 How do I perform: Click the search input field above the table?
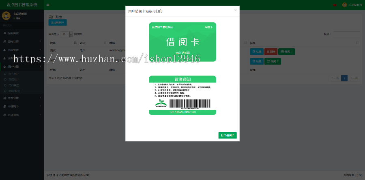coord(347,34)
